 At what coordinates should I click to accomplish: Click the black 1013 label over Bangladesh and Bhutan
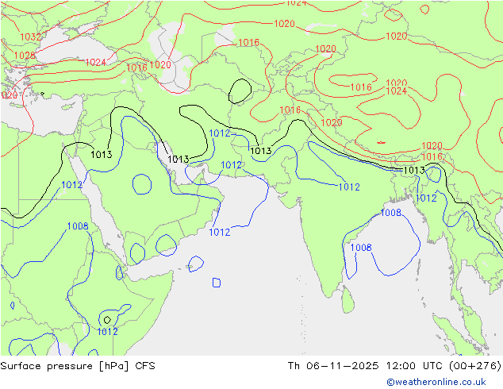click(414, 170)
